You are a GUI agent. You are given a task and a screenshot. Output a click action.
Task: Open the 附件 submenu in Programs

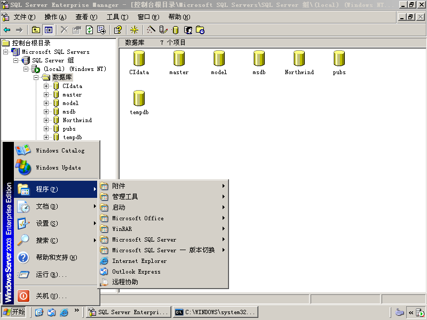(x=163, y=186)
